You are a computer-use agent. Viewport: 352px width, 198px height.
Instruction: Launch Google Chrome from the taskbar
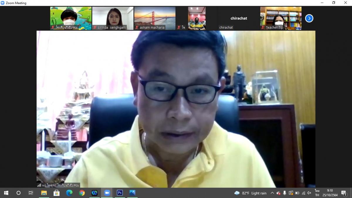point(82,193)
